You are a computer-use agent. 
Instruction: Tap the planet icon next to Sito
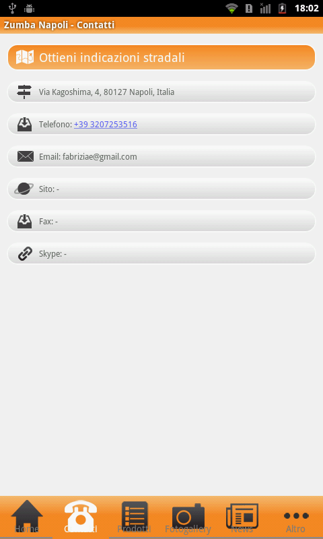pos(24,189)
